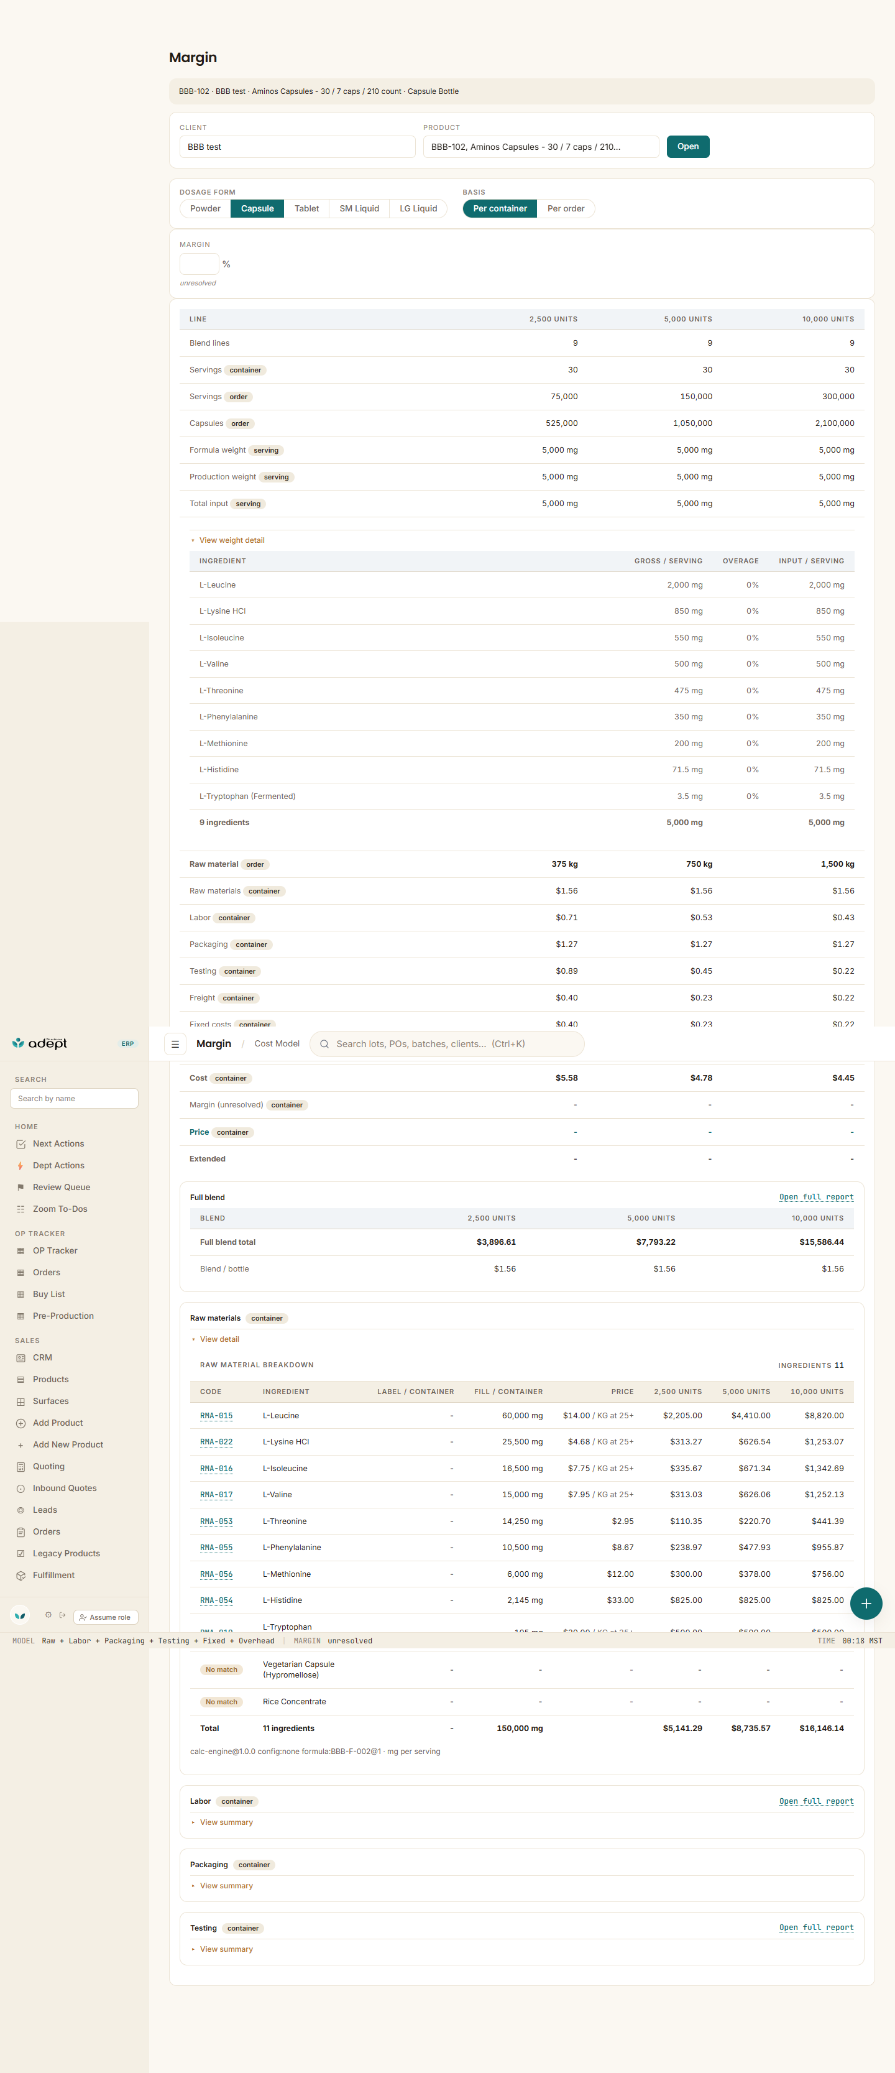Image resolution: width=895 pixels, height=2073 pixels.
Task: Click the Fulfillment package box icon
Action: 21,1575
